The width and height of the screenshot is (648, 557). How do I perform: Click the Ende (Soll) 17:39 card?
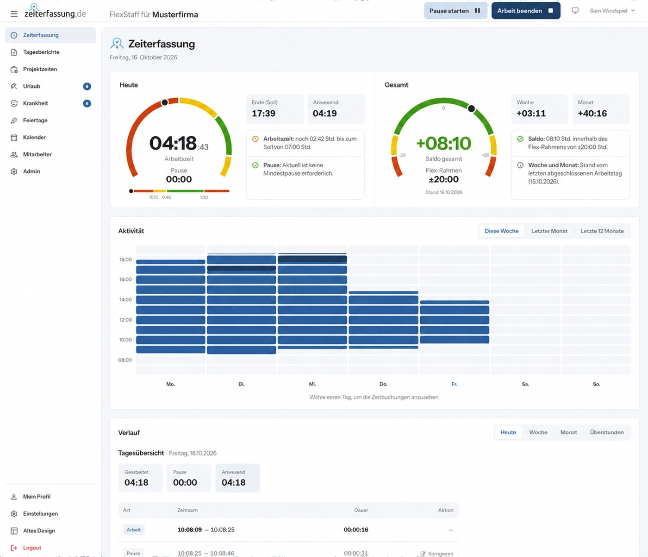pos(274,109)
